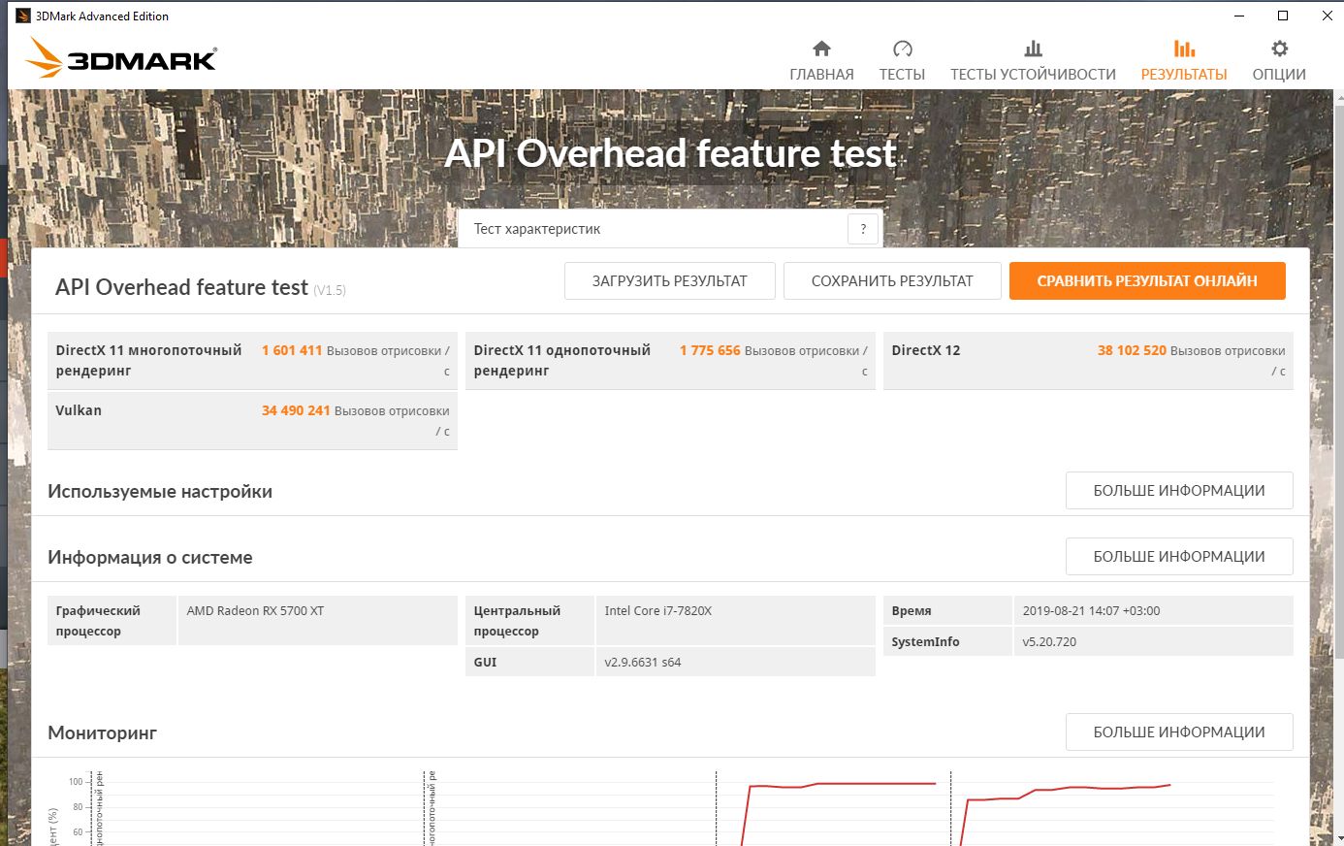
Task: Maximize the 3DMark window
Action: tap(1283, 16)
